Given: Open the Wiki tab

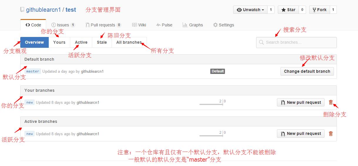Looking at the screenshot, I should pos(139,25).
